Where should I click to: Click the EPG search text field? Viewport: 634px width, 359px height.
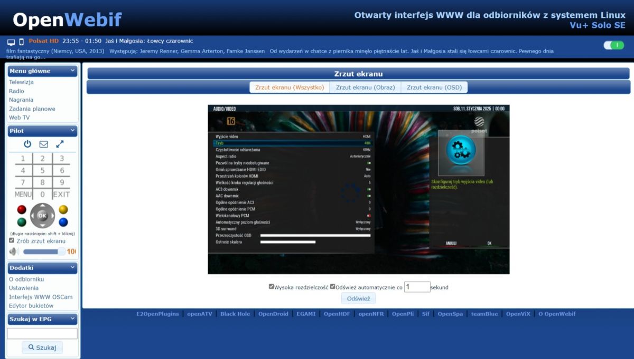[42, 333]
